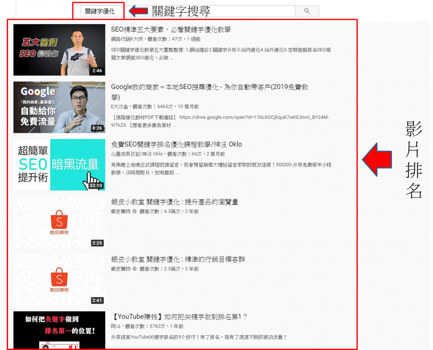Focus the search box containing 關鍵字優化
This screenshot has height=350, width=433.
[188, 11]
